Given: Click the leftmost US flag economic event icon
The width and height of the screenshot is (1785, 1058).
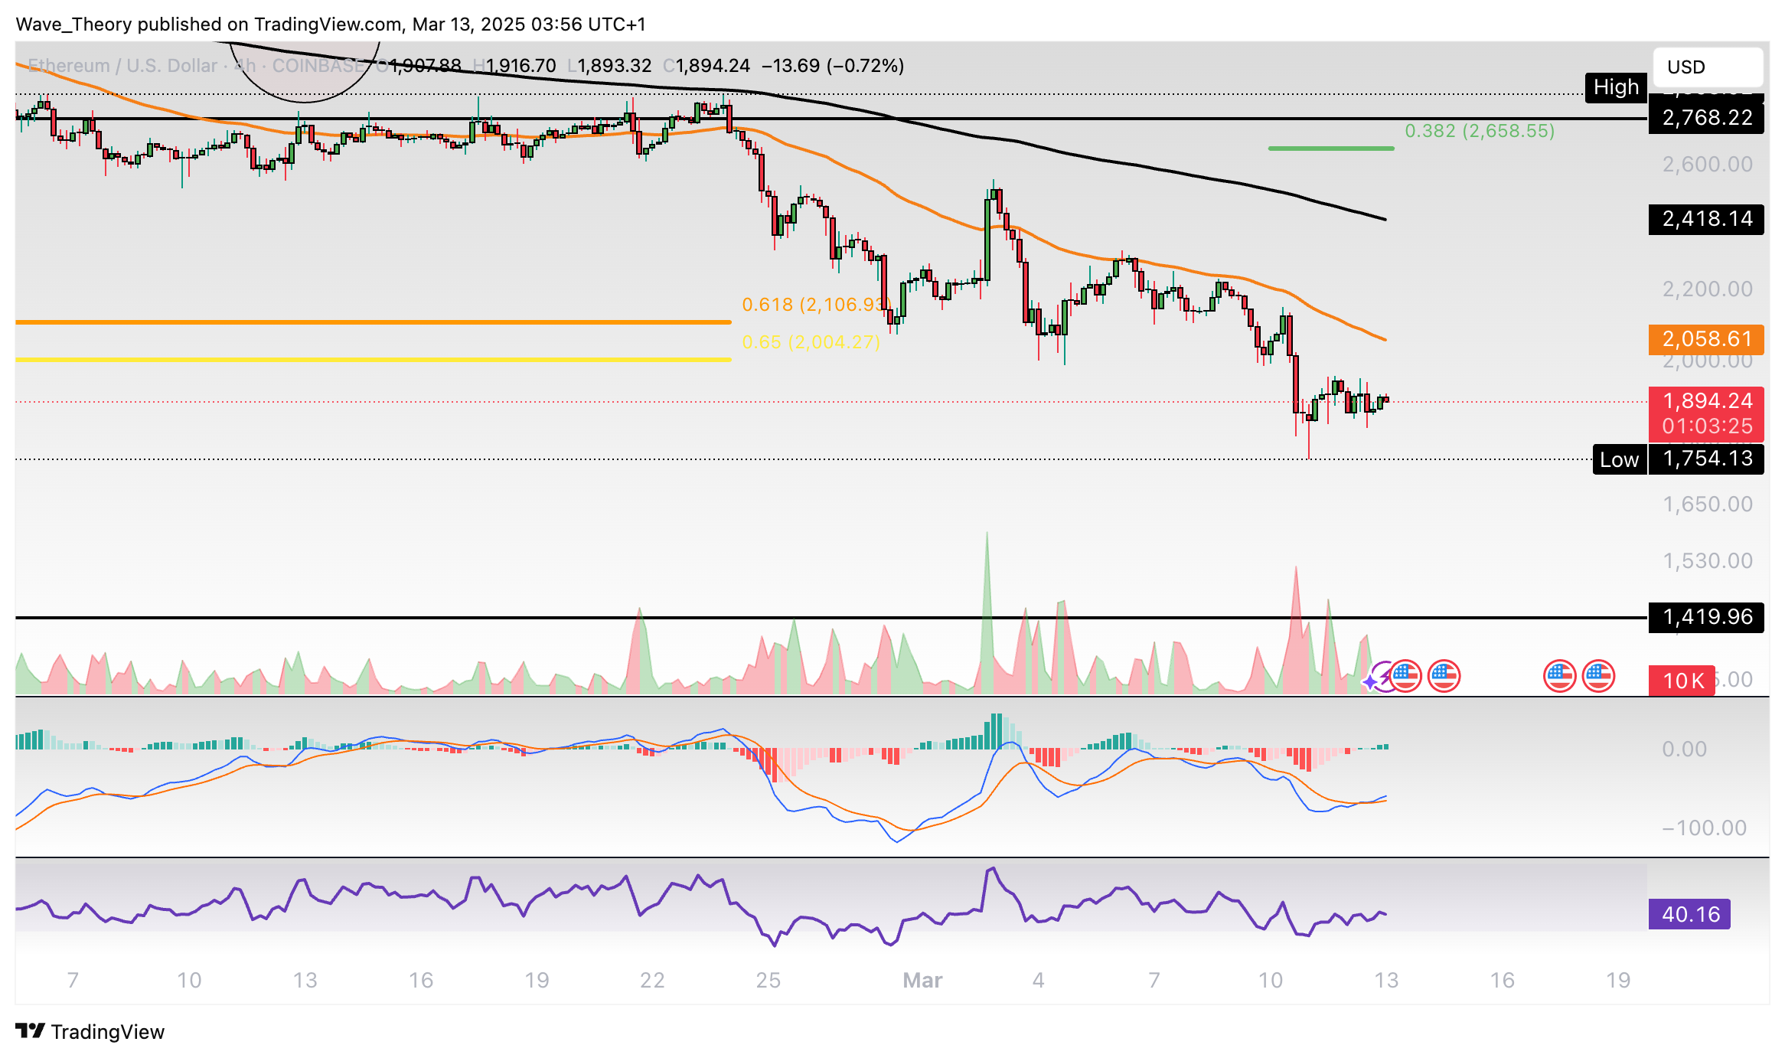Looking at the screenshot, I should [1405, 676].
